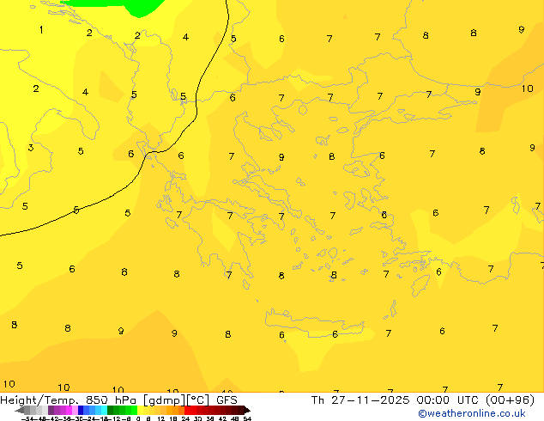Image resolution: width=544 pixels, height=421 pixels.
Task: Click the darkest maroon arrow ending the legend
Action: (x=247, y=410)
